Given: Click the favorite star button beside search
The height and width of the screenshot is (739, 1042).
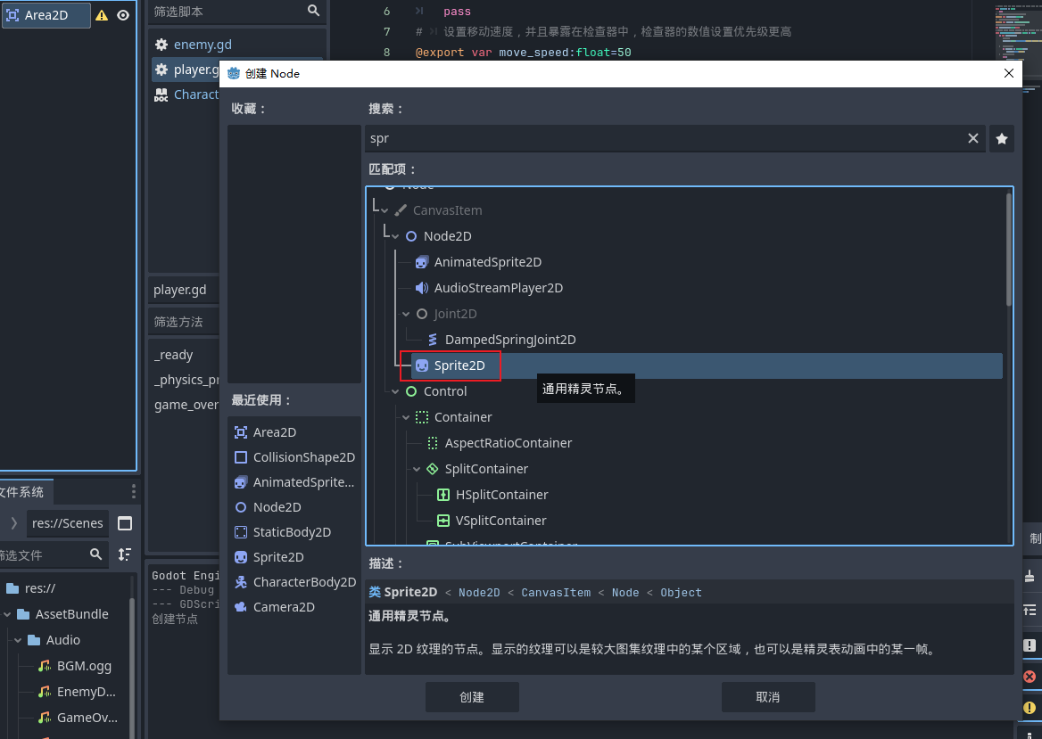Looking at the screenshot, I should [x=1002, y=138].
